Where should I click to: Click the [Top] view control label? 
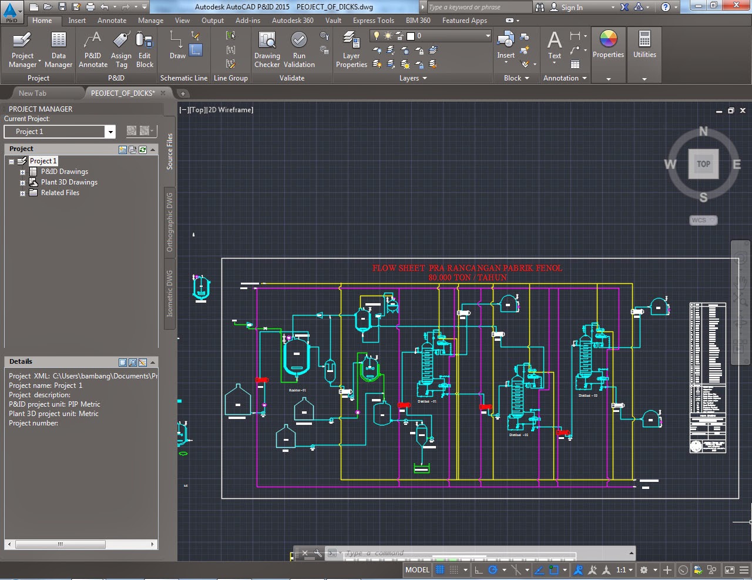(x=197, y=110)
